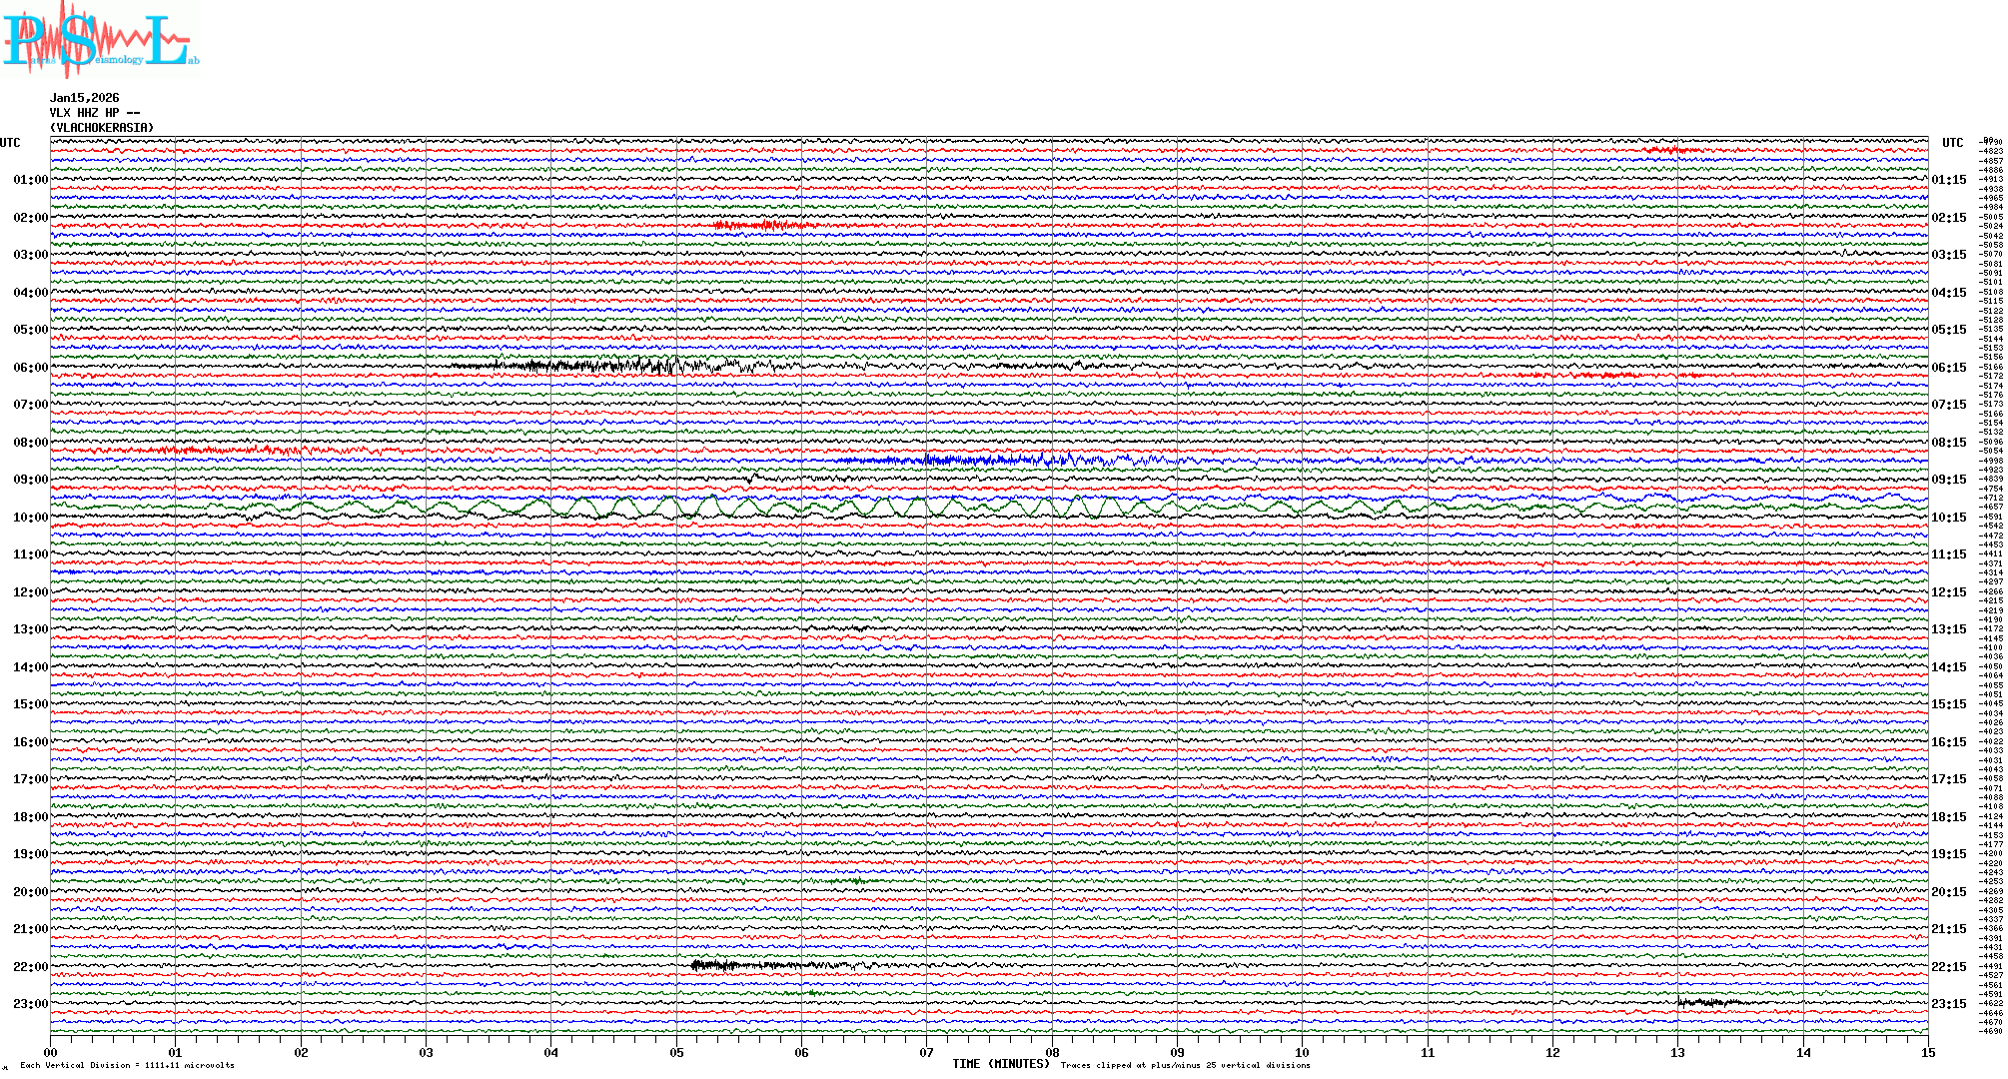This screenshot has width=2008, height=1079.
Task: Click the left UTC axis label
Action: click(10, 143)
